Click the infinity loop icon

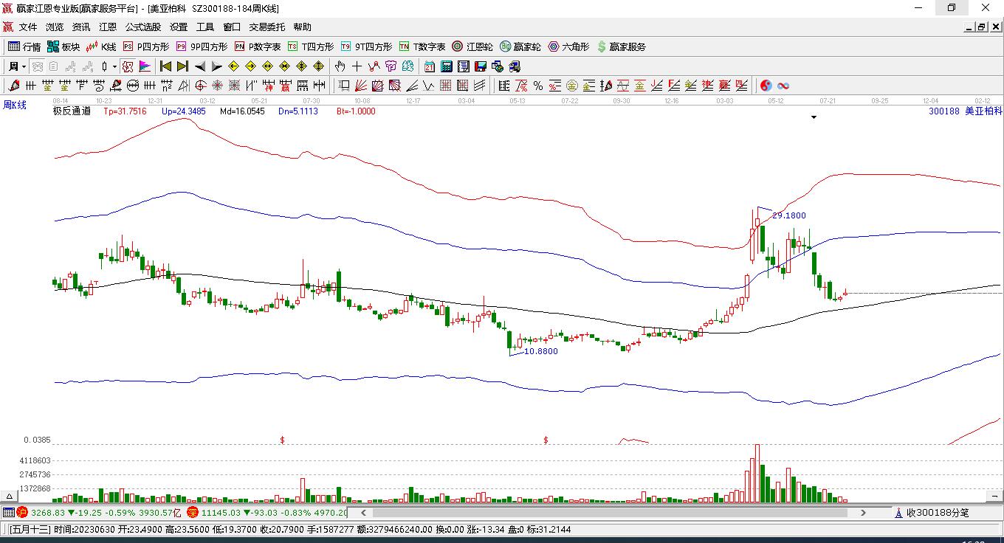(783, 86)
